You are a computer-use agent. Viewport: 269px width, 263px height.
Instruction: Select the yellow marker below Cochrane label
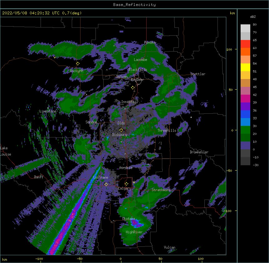tap(106, 185)
